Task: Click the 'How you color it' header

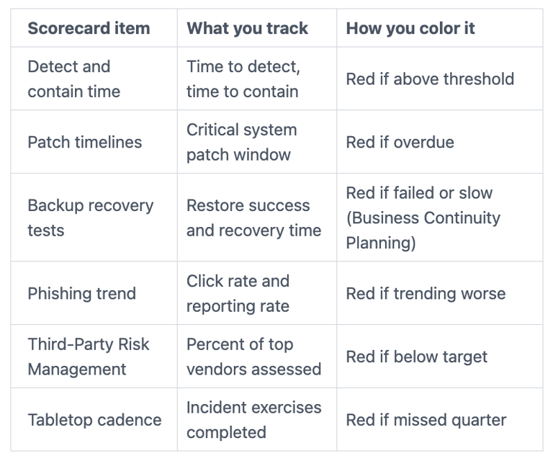Action: click(x=410, y=29)
